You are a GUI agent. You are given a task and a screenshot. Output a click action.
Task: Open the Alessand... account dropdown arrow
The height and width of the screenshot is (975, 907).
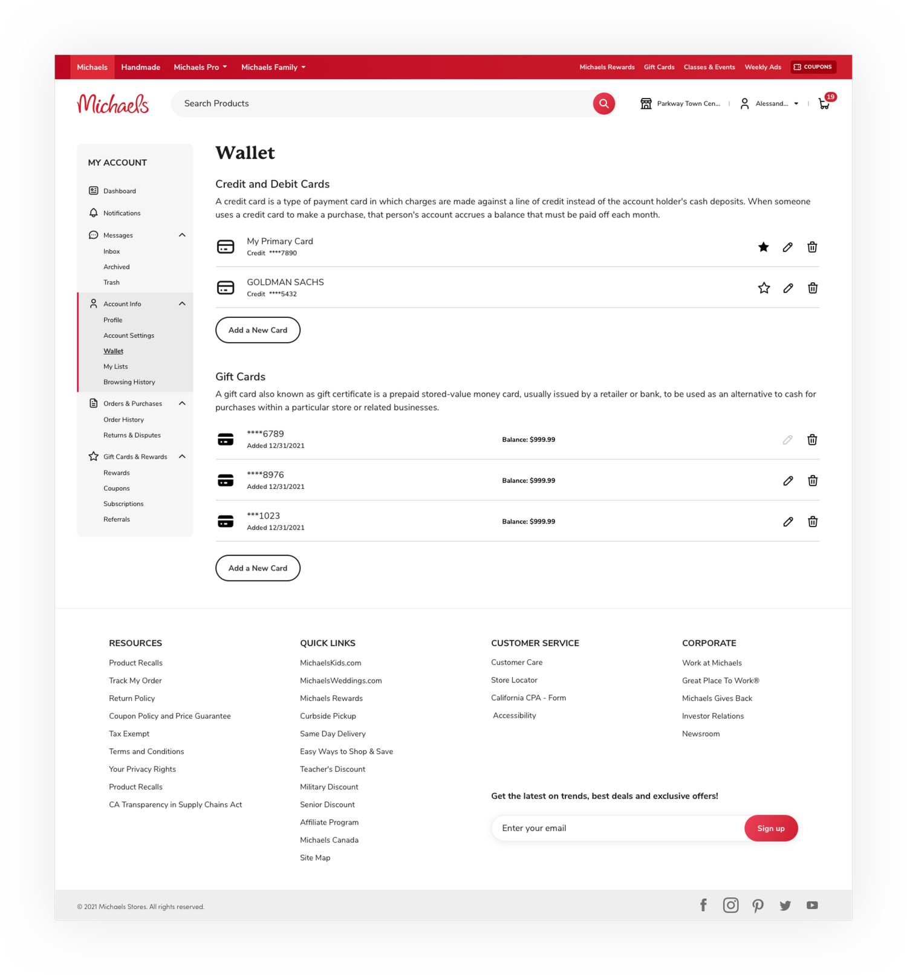click(796, 103)
